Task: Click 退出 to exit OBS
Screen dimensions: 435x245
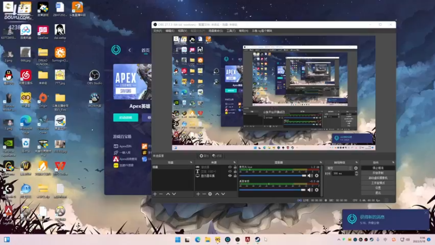Action: [x=378, y=193]
